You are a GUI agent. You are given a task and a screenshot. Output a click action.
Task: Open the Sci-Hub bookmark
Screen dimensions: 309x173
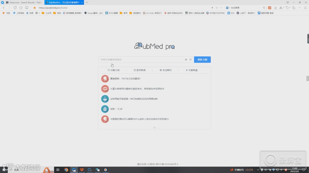pos(152,13)
